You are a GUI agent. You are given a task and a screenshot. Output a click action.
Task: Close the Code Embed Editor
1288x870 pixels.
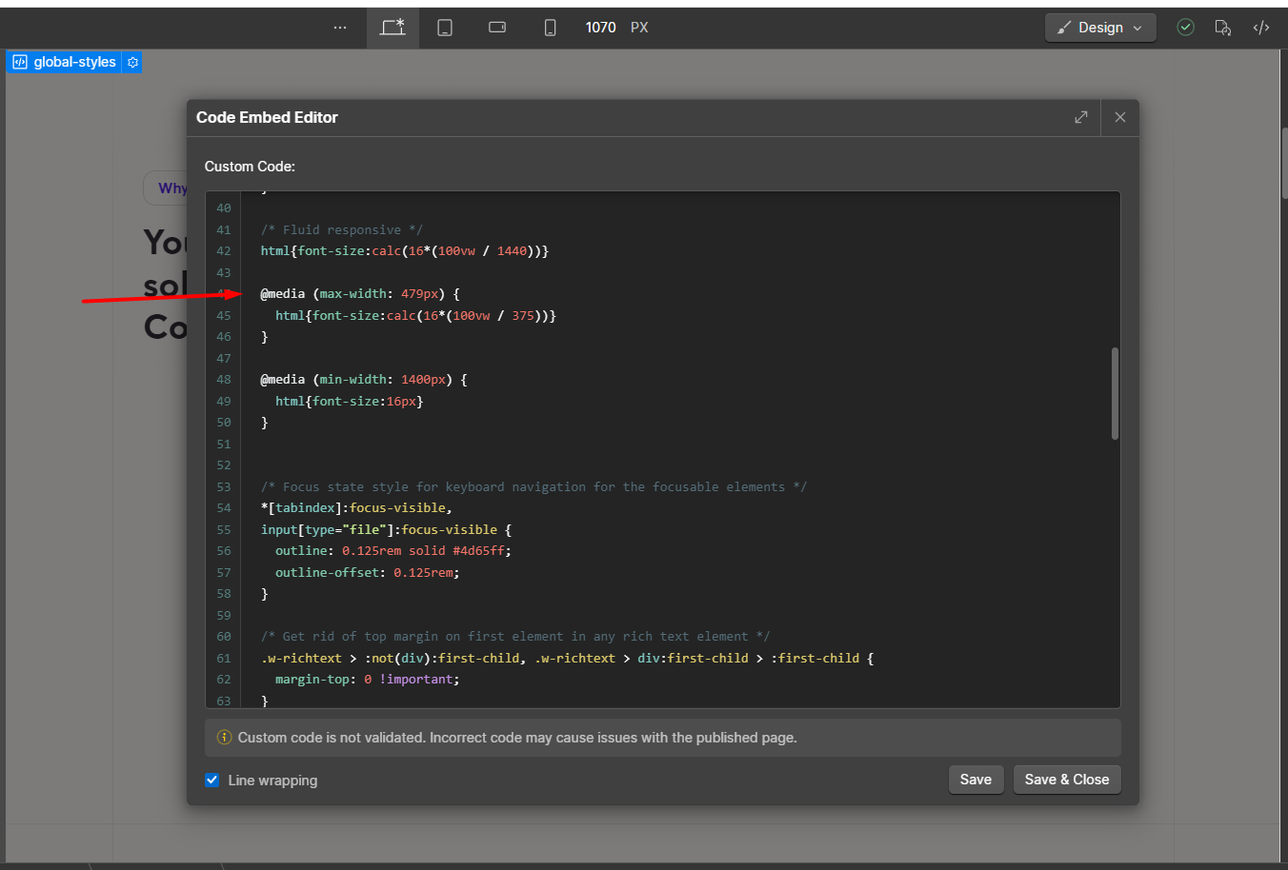1120,117
